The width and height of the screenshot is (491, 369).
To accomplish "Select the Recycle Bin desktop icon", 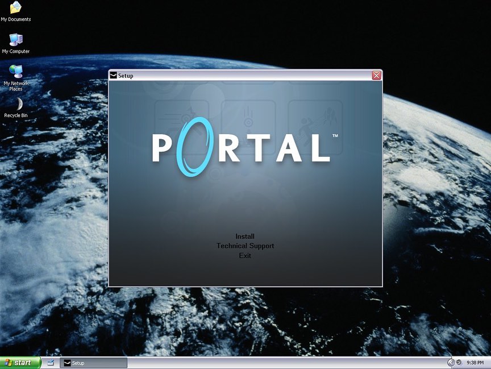I will point(16,107).
